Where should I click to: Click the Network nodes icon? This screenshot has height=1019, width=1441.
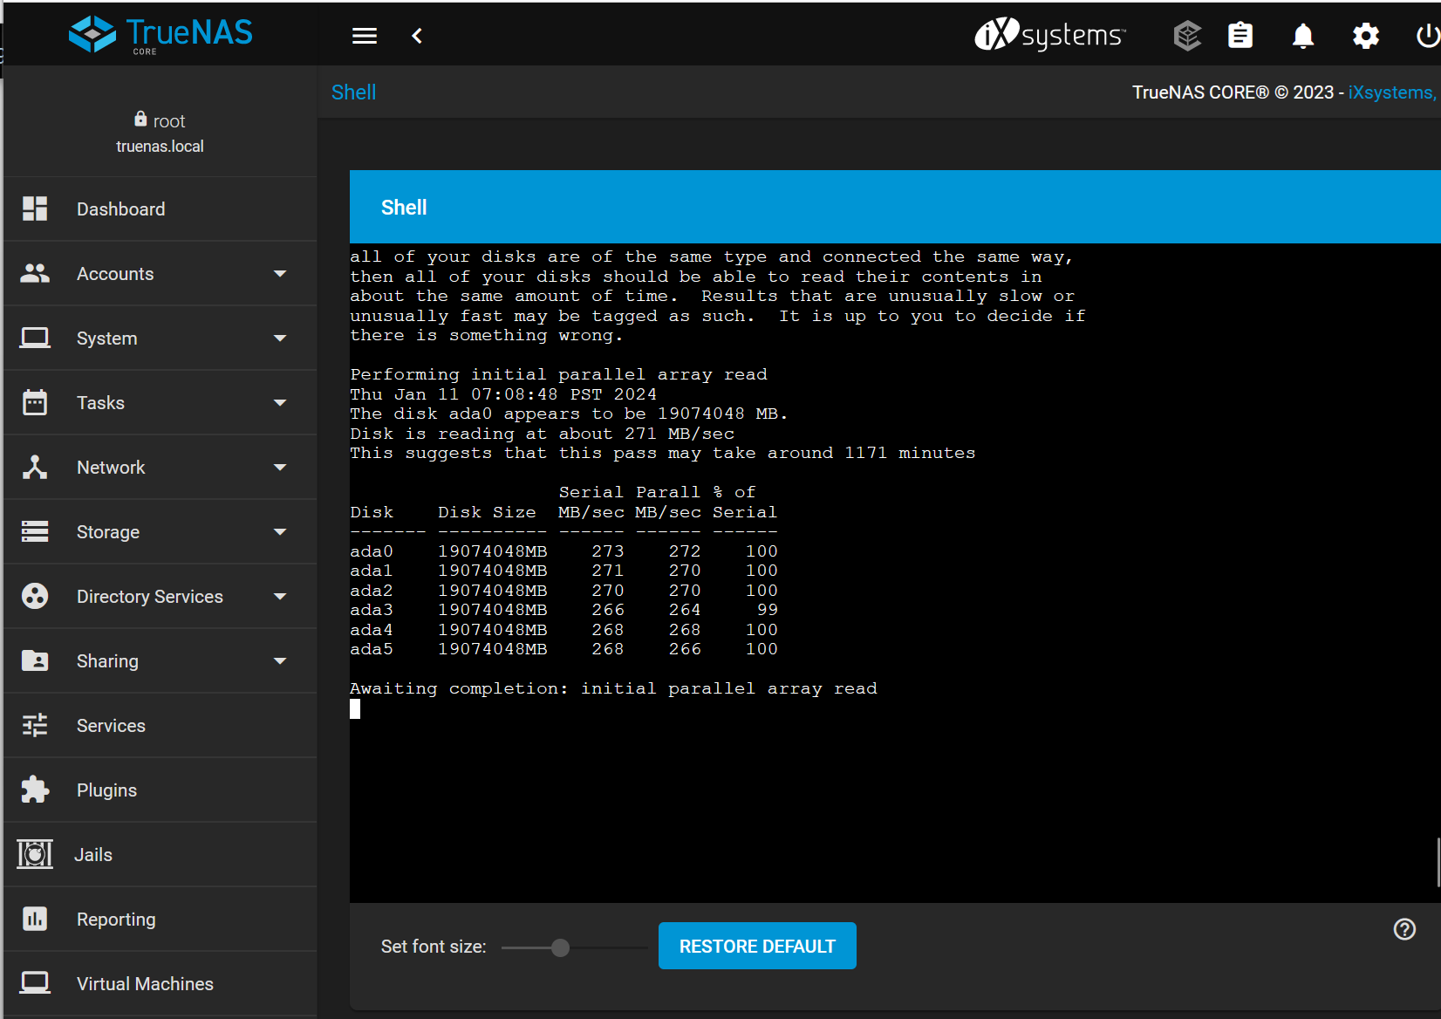click(x=35, y=467)
